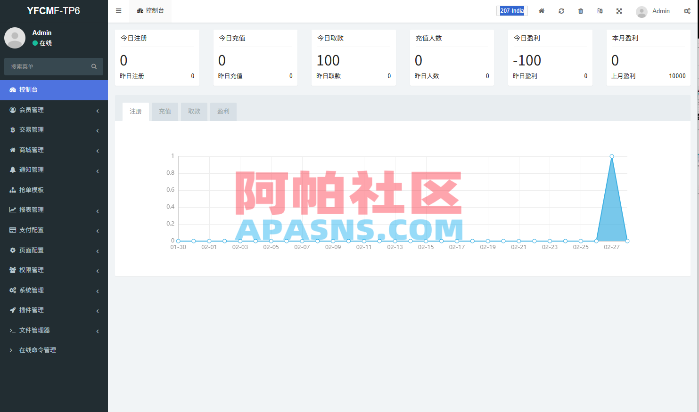This screenshot has width=699, height=412.
Task: Switch to the 盈利 chart tab
Action: (223, 112)
